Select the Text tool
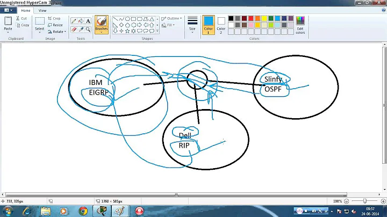Screen dimensions: 387x217 coord(88,21)
